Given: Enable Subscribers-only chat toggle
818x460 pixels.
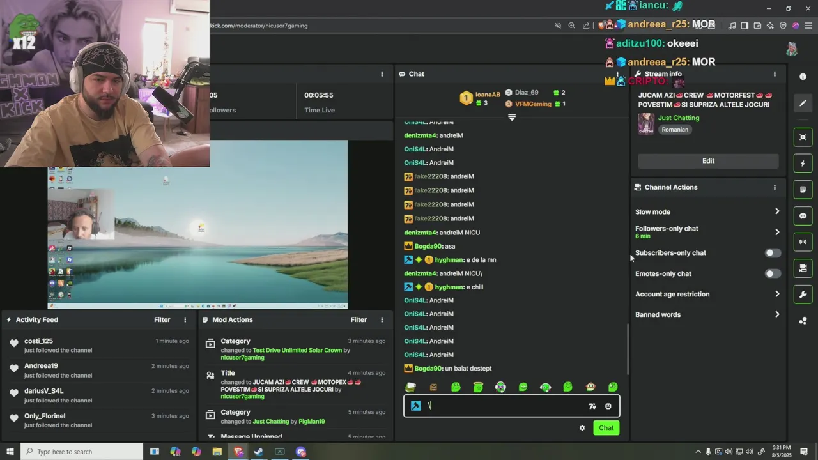Looking at the screenshot, I should [x=773, y=253].
